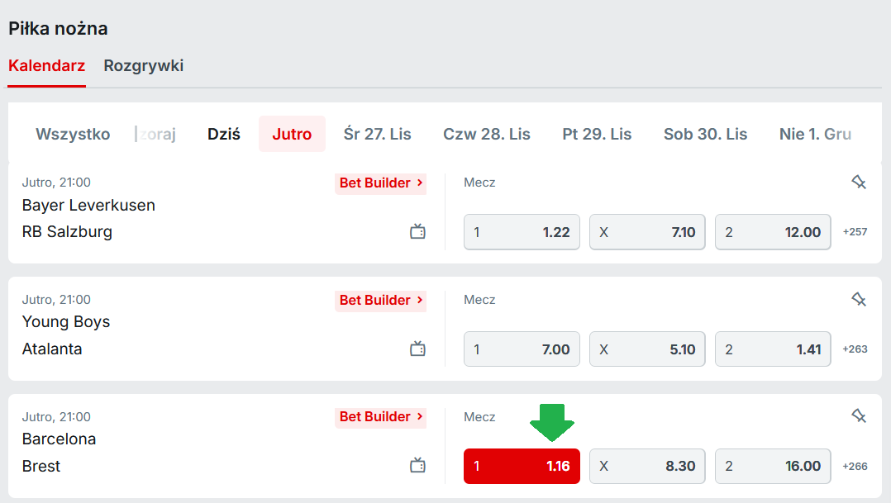891x503 pixels.
Task: Open the Barcelona team name link
Action: 60,439
